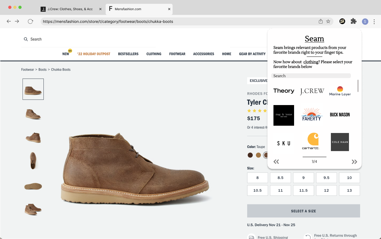Go forward with the browser forward arrow
381x239 pixels.
[17, 21]
